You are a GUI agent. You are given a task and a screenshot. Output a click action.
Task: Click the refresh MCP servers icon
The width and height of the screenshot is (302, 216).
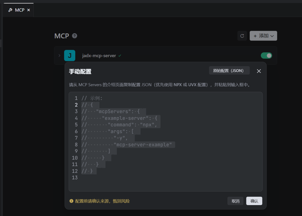point(242,36)
